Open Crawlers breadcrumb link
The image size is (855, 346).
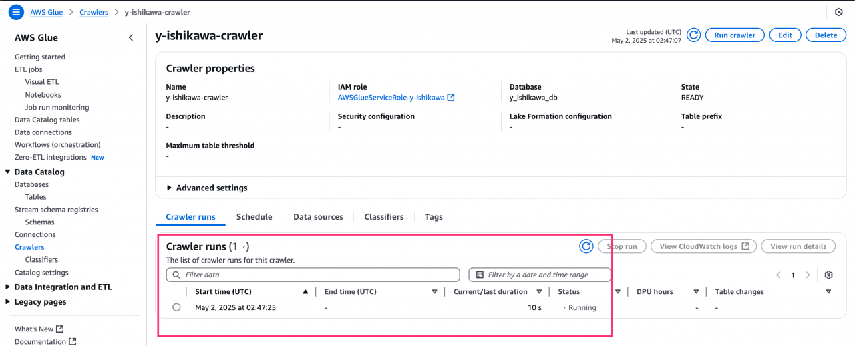pyautogui.click(x=94, y=12)
